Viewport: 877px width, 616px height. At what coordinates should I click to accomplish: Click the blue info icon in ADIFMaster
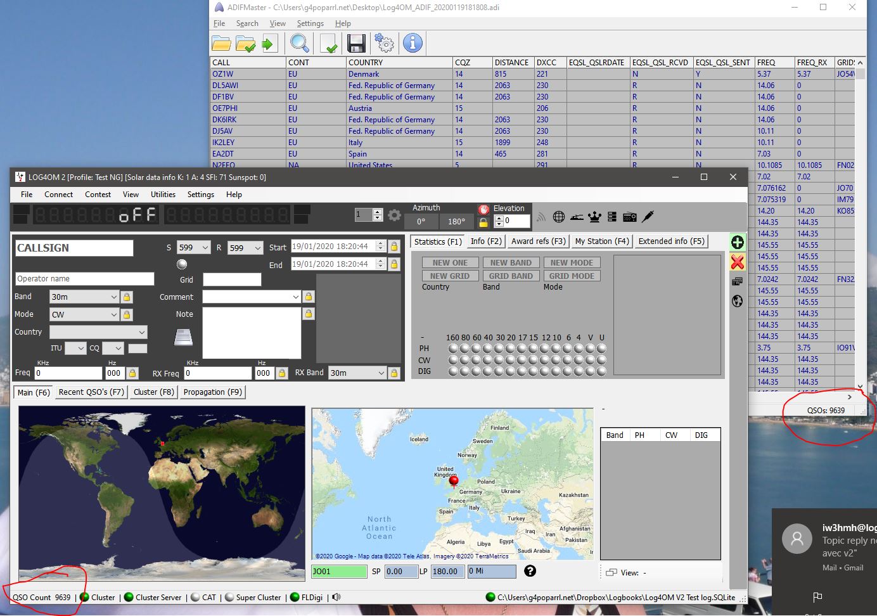coord(413,43)
